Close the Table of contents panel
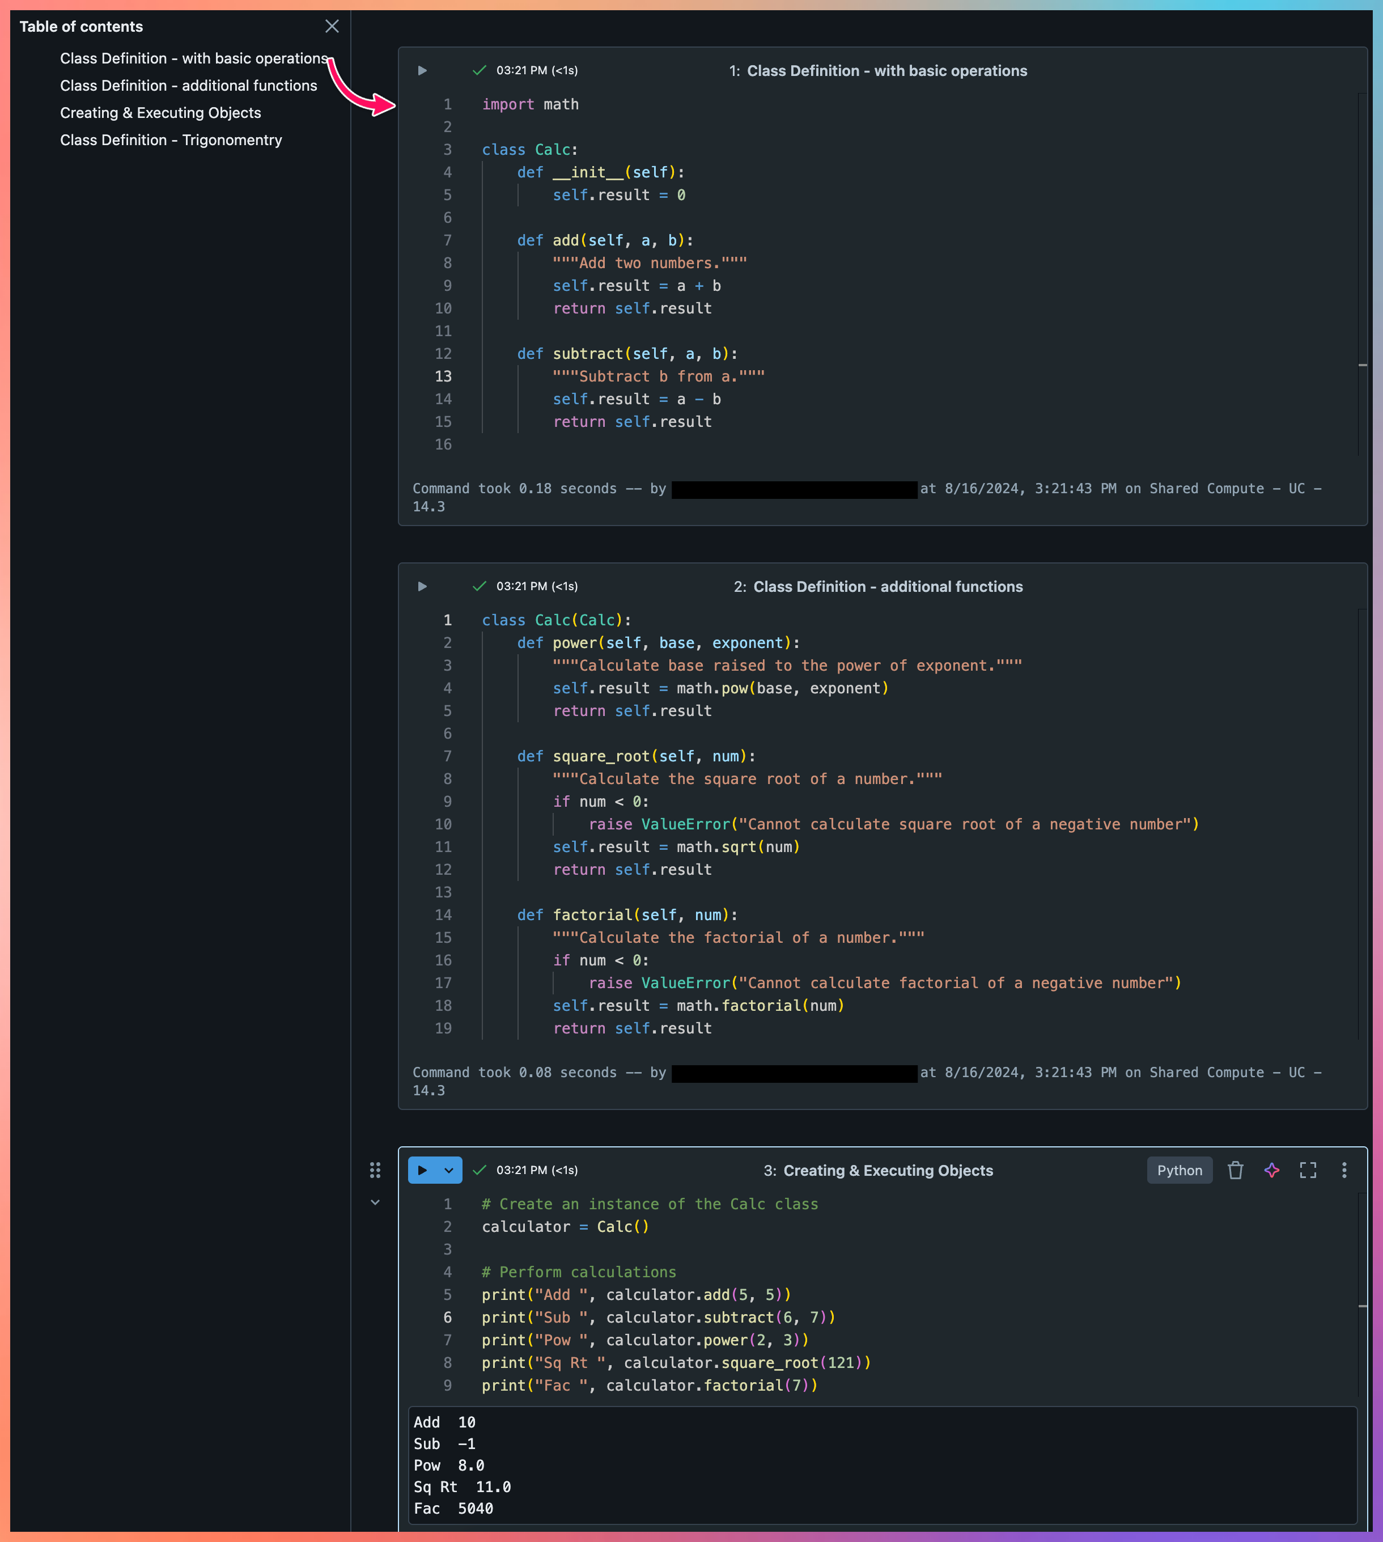The image size is (1383, 1542). [332, 27]
